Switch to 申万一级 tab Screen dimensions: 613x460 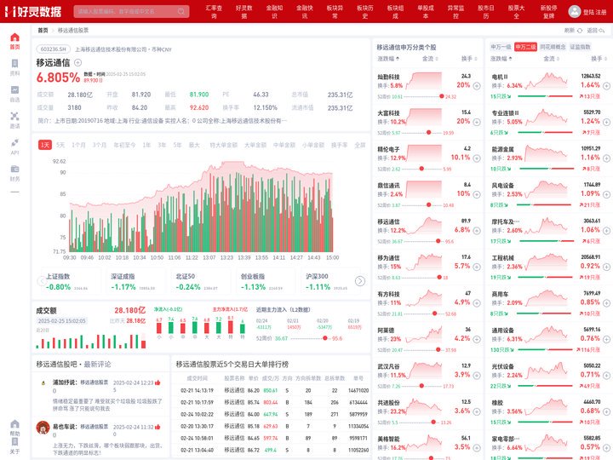pos(501,47)
